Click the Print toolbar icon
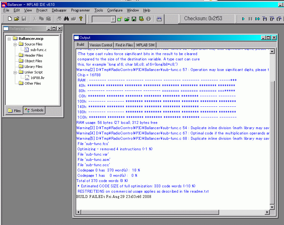Viewport: 284px width, 225px height. (x=59, y=19)
